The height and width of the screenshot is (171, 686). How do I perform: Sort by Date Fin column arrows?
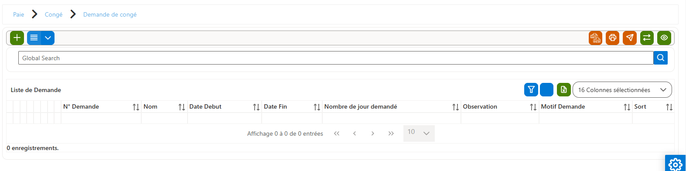tap(317, 107)
